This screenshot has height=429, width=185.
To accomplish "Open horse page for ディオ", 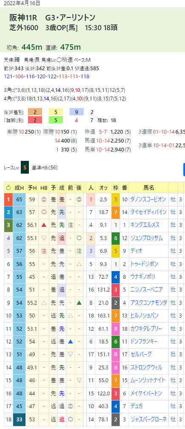I will coord(137,251).
